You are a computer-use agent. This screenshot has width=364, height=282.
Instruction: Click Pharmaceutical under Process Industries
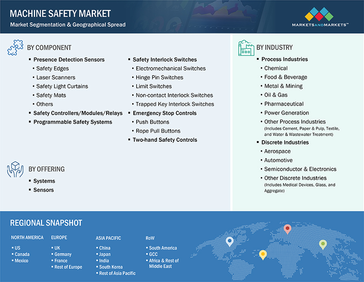tap(284, 104)
